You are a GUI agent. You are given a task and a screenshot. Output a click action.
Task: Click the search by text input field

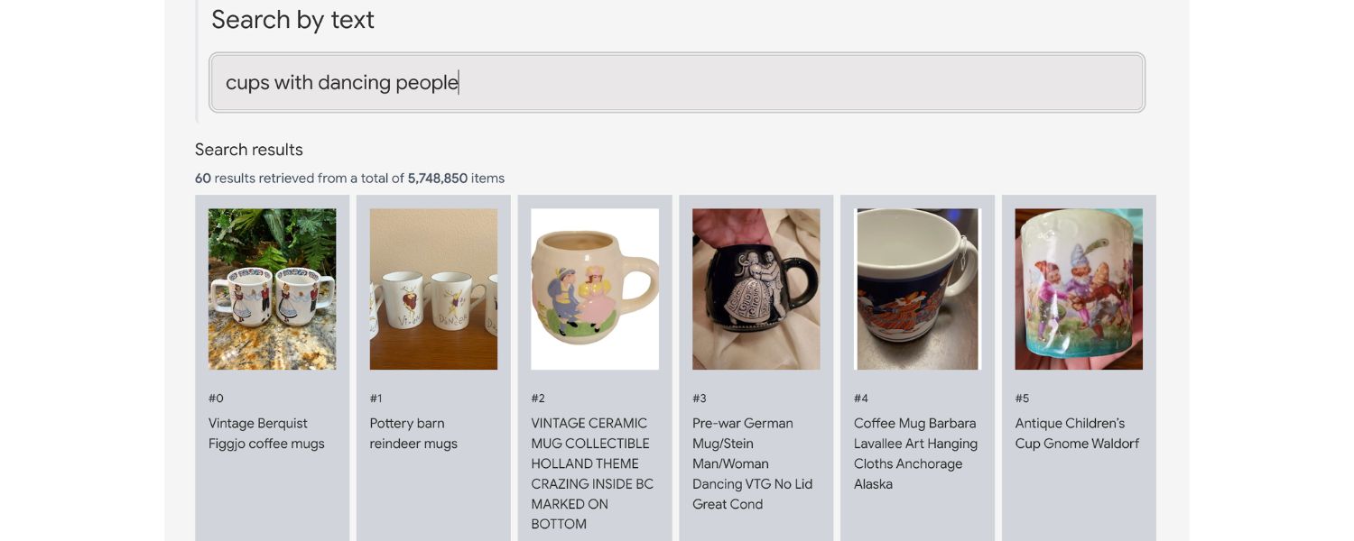(x=677, y=83)
